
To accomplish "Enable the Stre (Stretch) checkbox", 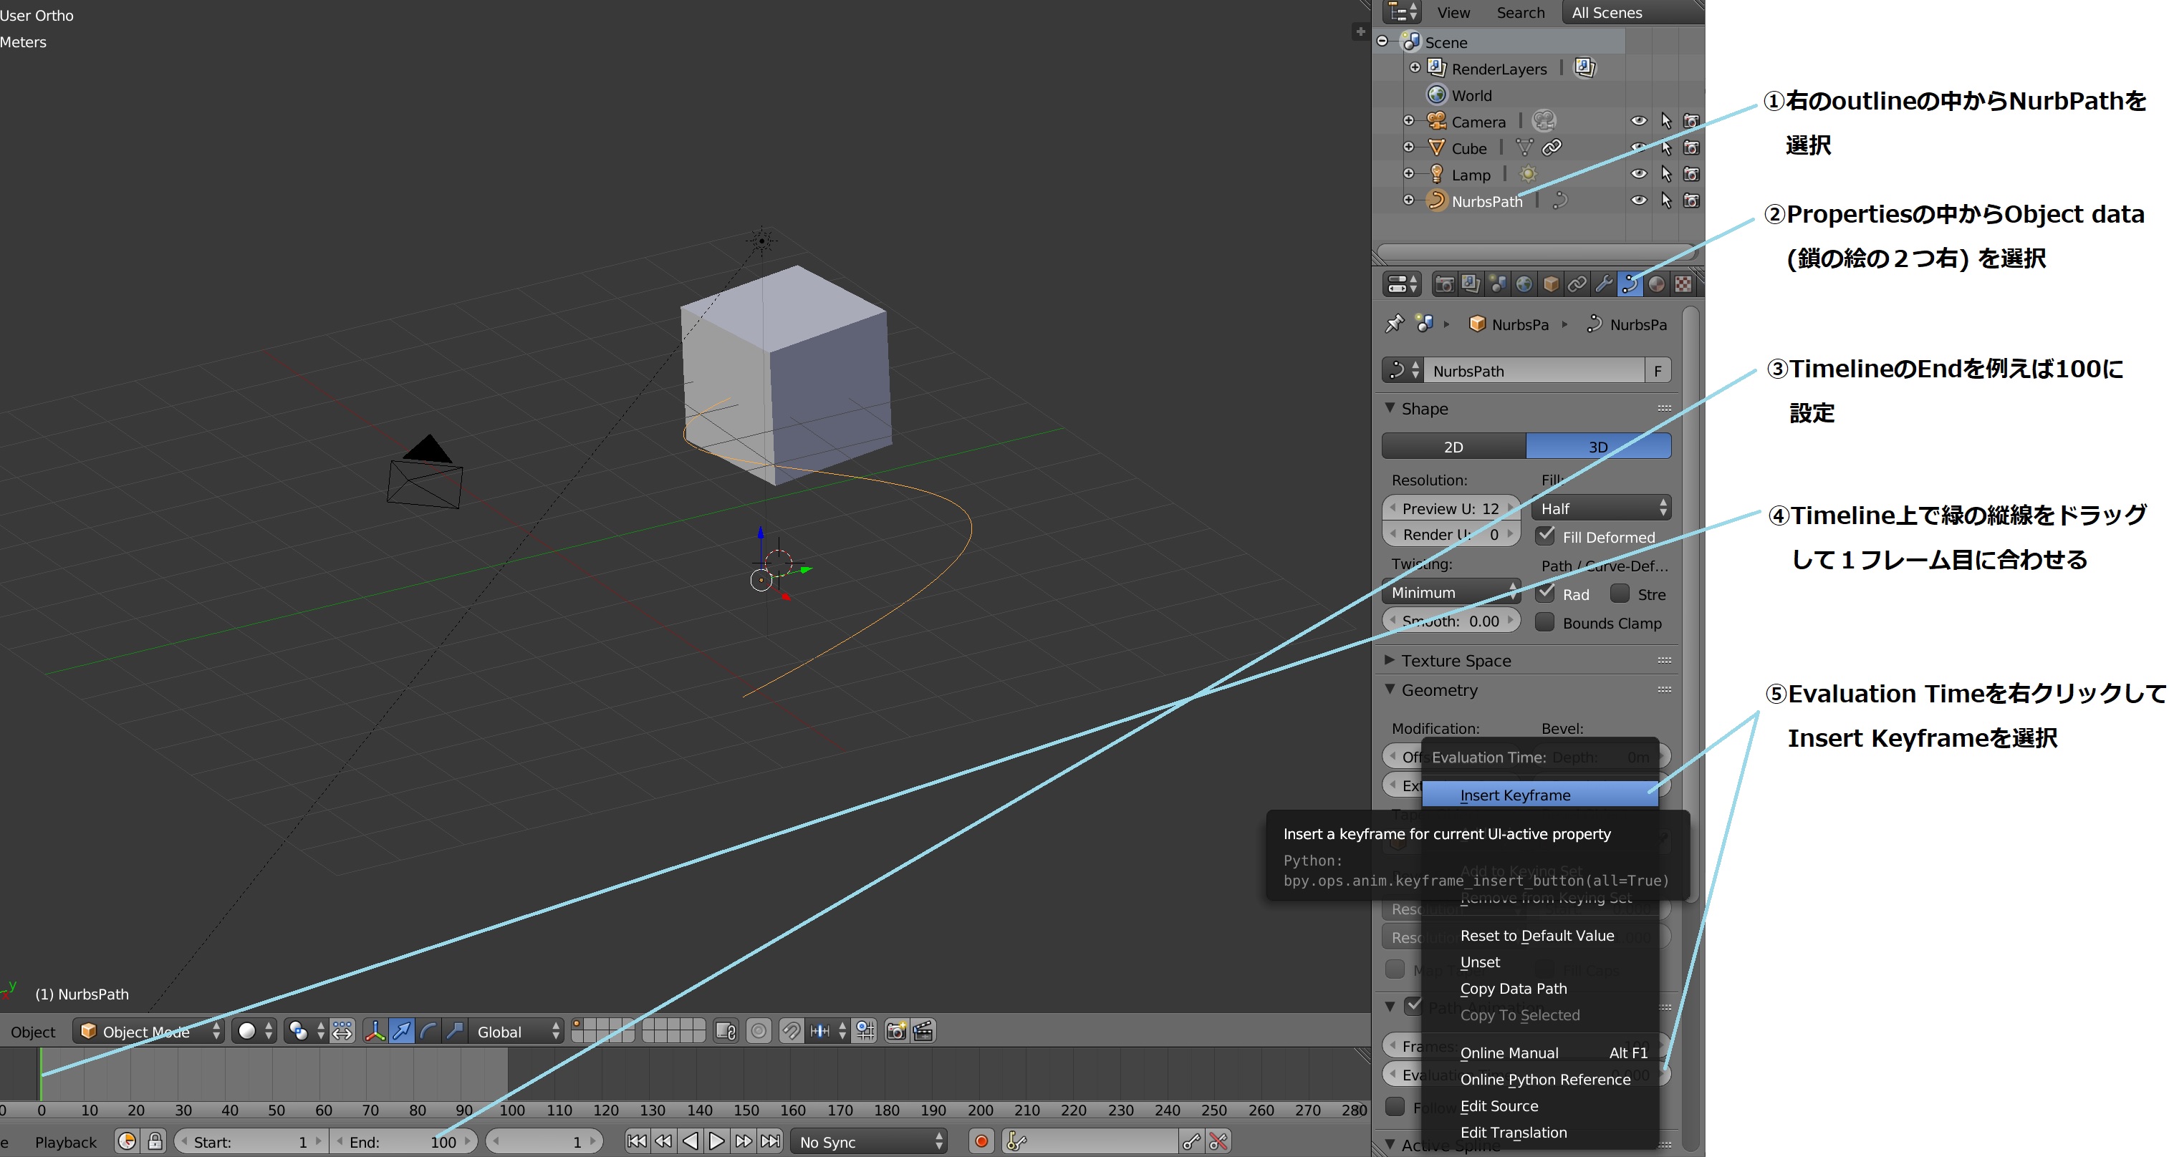I will pos(1619,594).
